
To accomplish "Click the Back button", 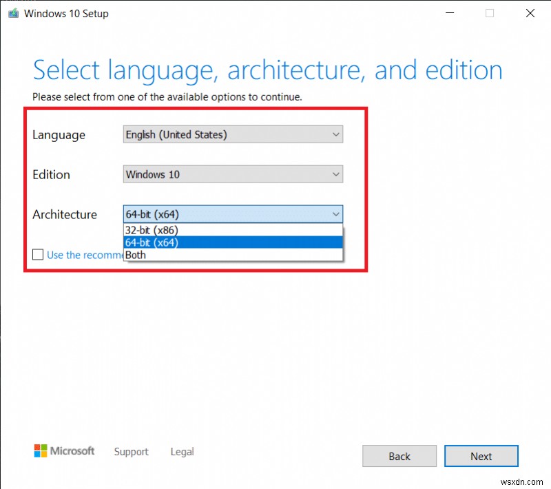I will (399, 456).
